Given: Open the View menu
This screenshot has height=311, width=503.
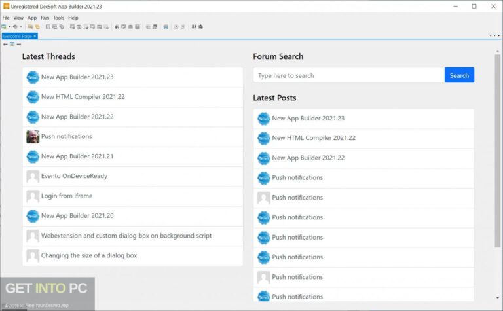Looking at the screenshot, I should pos(18,18).
